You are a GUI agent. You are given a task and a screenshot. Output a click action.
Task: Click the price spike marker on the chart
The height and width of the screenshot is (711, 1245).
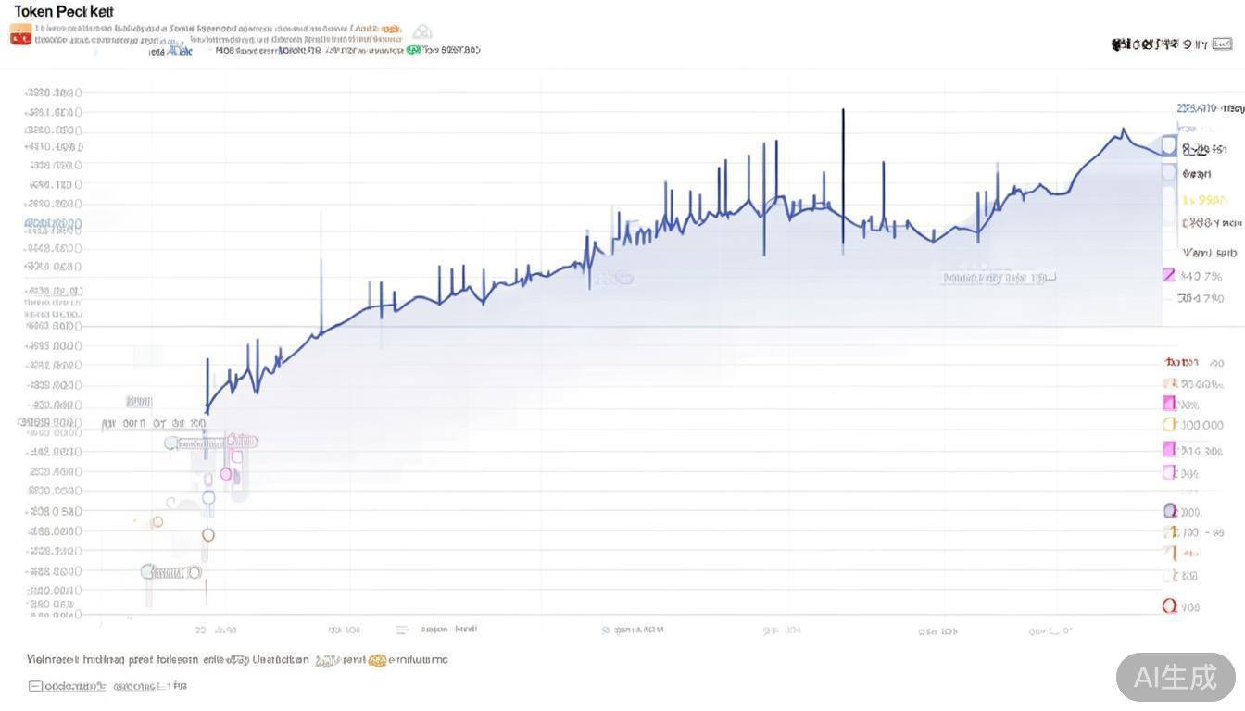(x=842, y=111)
